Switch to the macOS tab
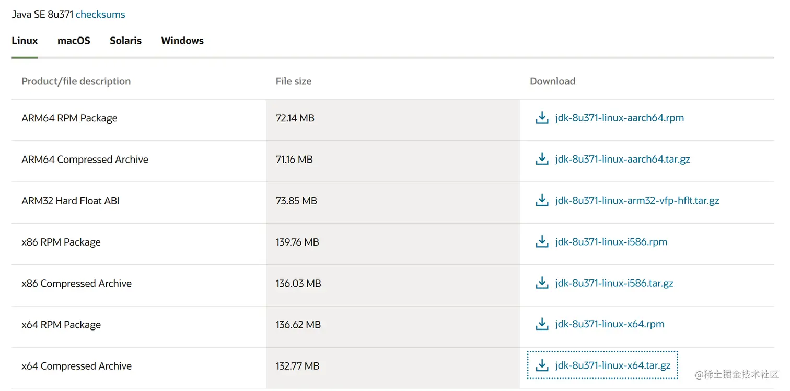The width and height of the screenshot is (790, 391). [74, 41]
